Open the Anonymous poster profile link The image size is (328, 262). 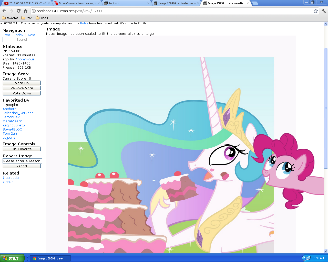click(25, 59)
